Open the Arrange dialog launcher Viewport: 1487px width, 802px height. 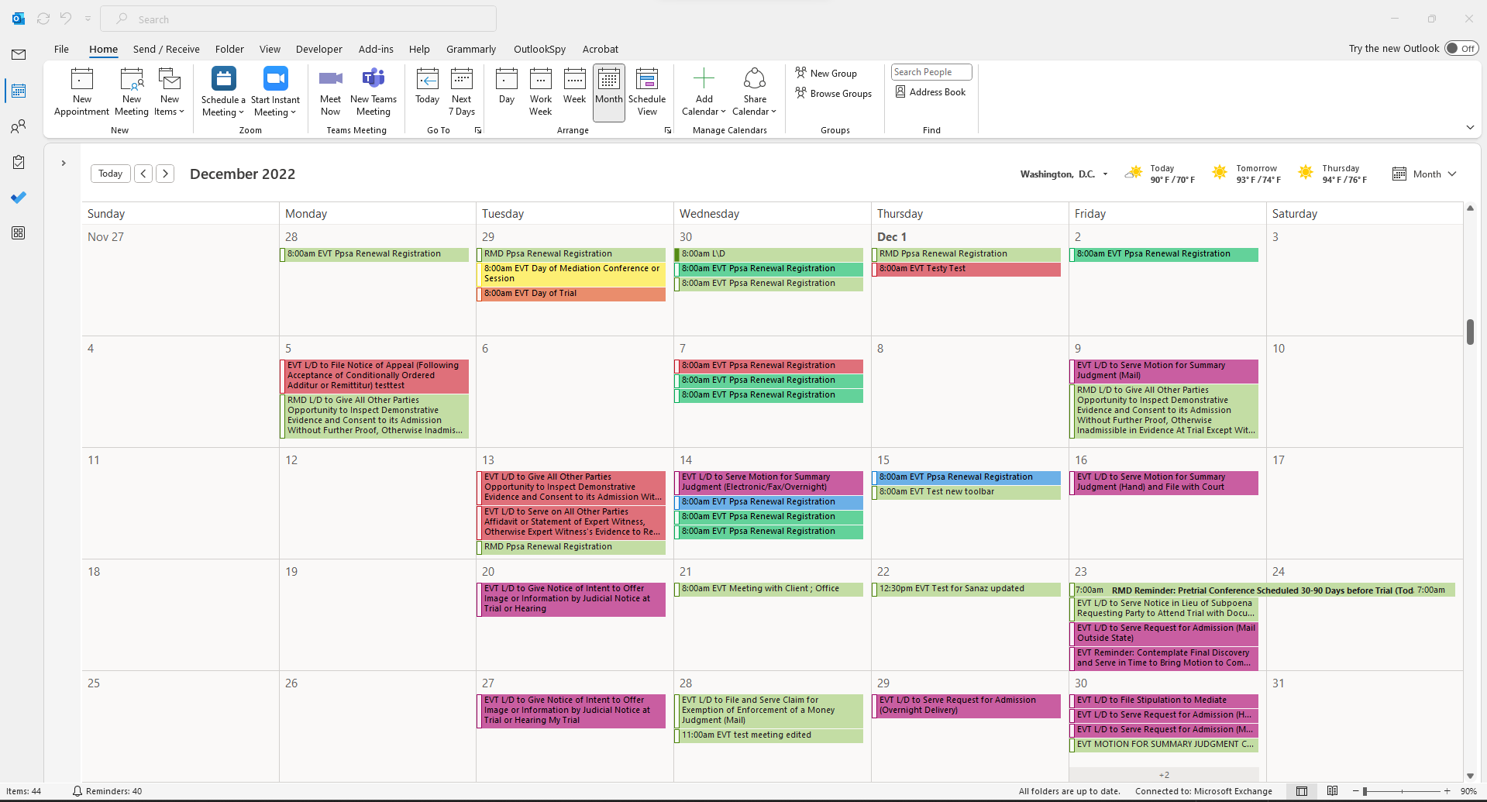point(668,130)
